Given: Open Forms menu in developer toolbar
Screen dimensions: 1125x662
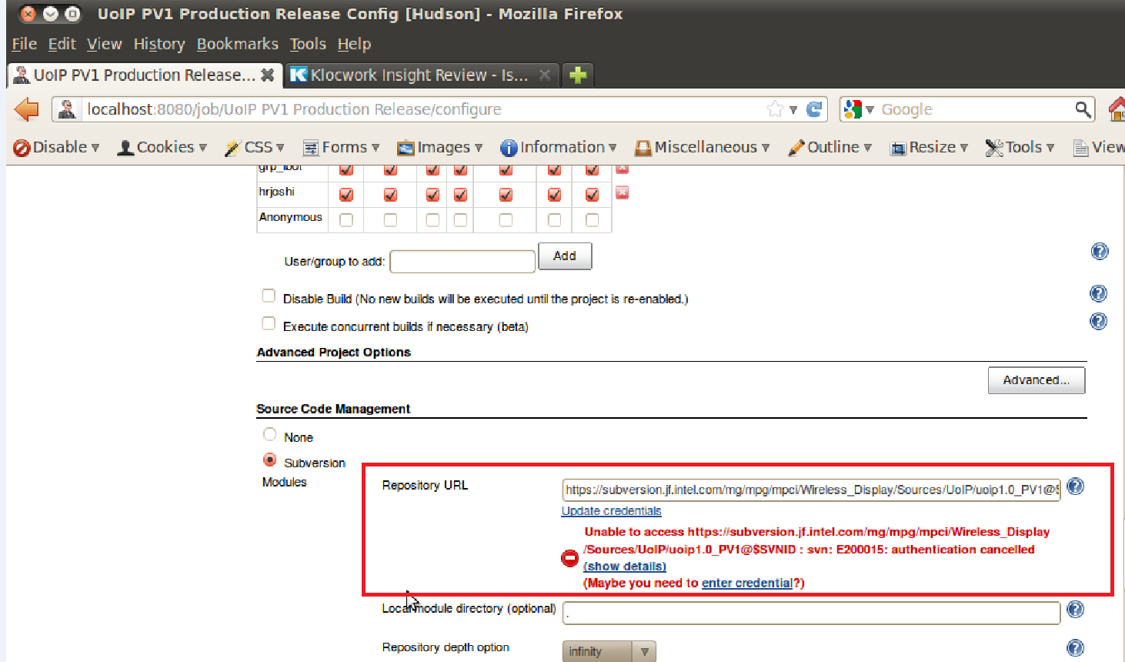Looking at the screenshot, I should point(342,147).
